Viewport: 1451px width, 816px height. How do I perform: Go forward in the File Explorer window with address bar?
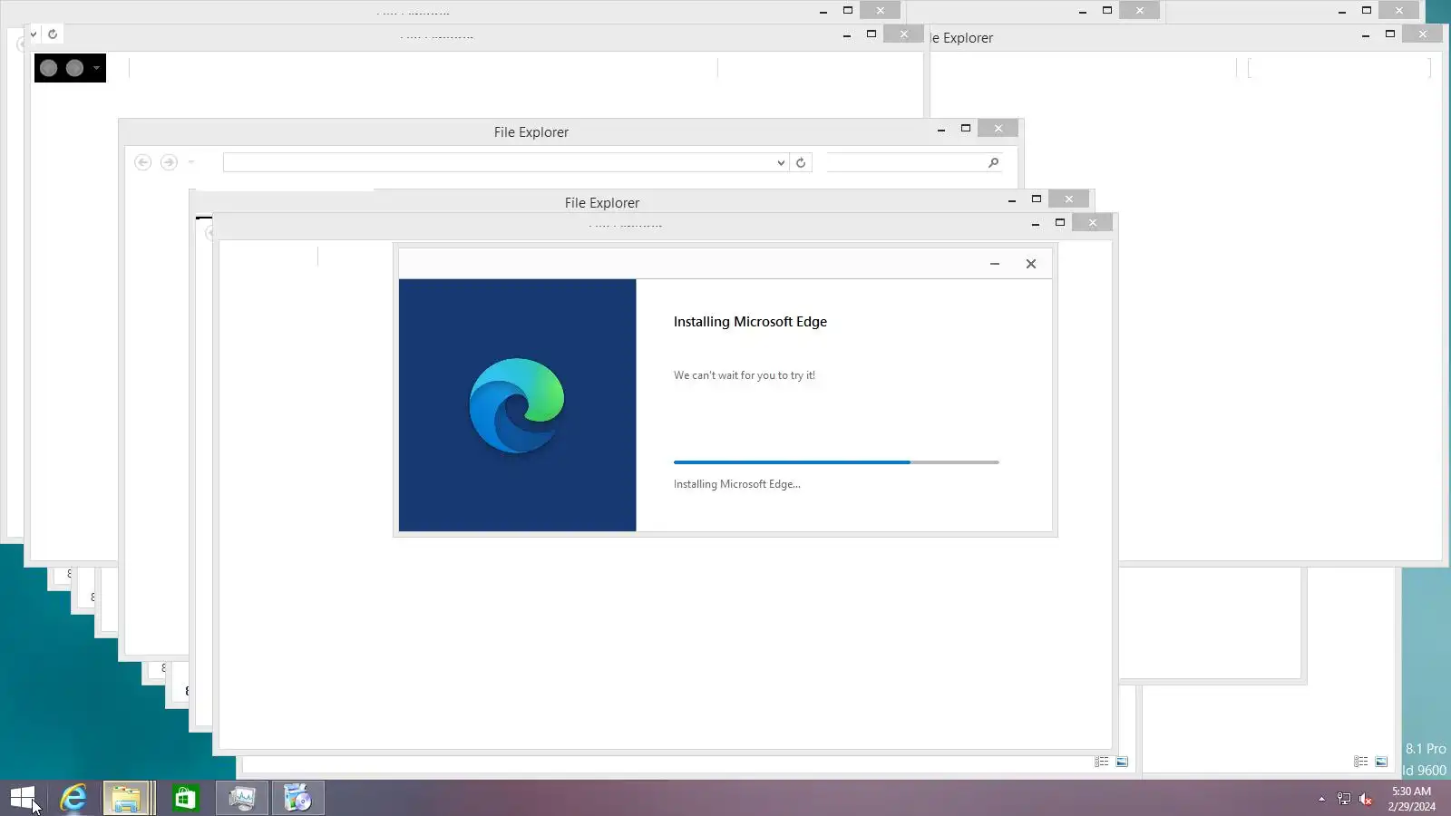[x=169, y=162]
